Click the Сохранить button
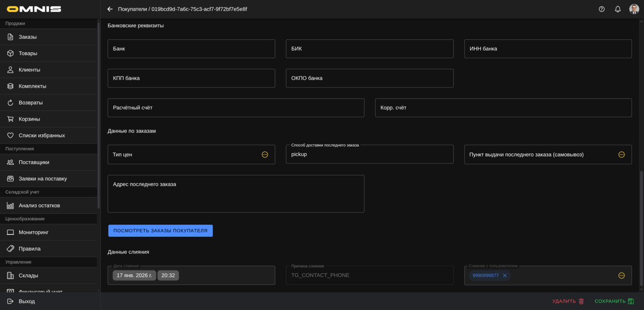 [x=614, y=302]
